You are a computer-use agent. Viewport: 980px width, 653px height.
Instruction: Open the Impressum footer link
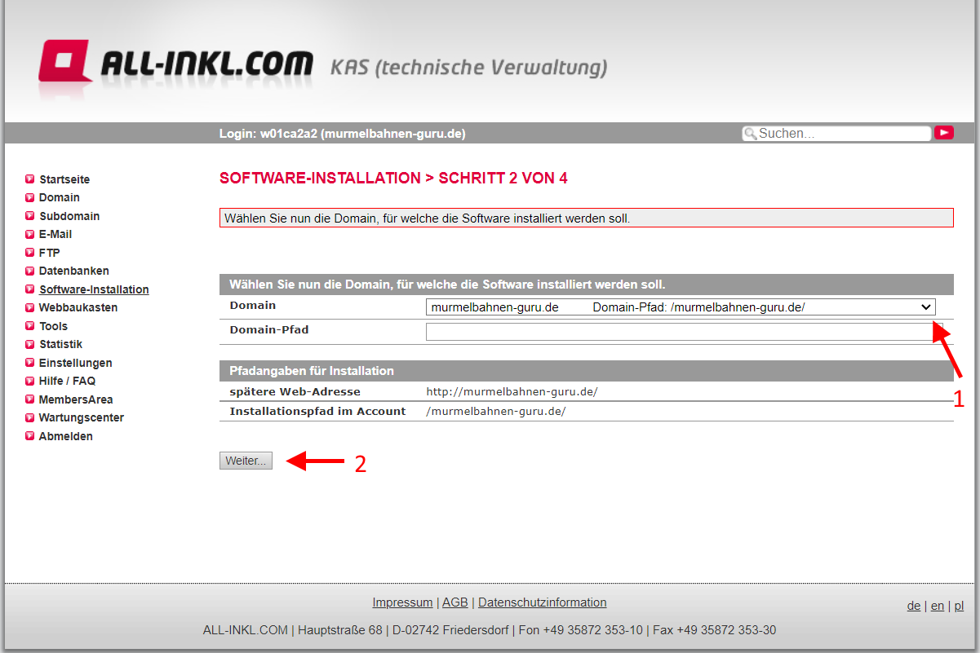pos(402,602)
